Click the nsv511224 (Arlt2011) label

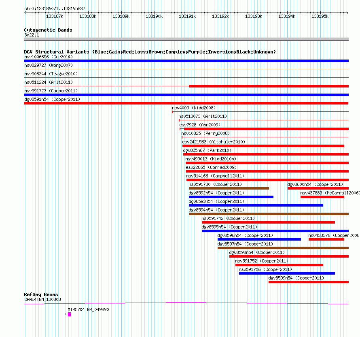coord(49,82)
